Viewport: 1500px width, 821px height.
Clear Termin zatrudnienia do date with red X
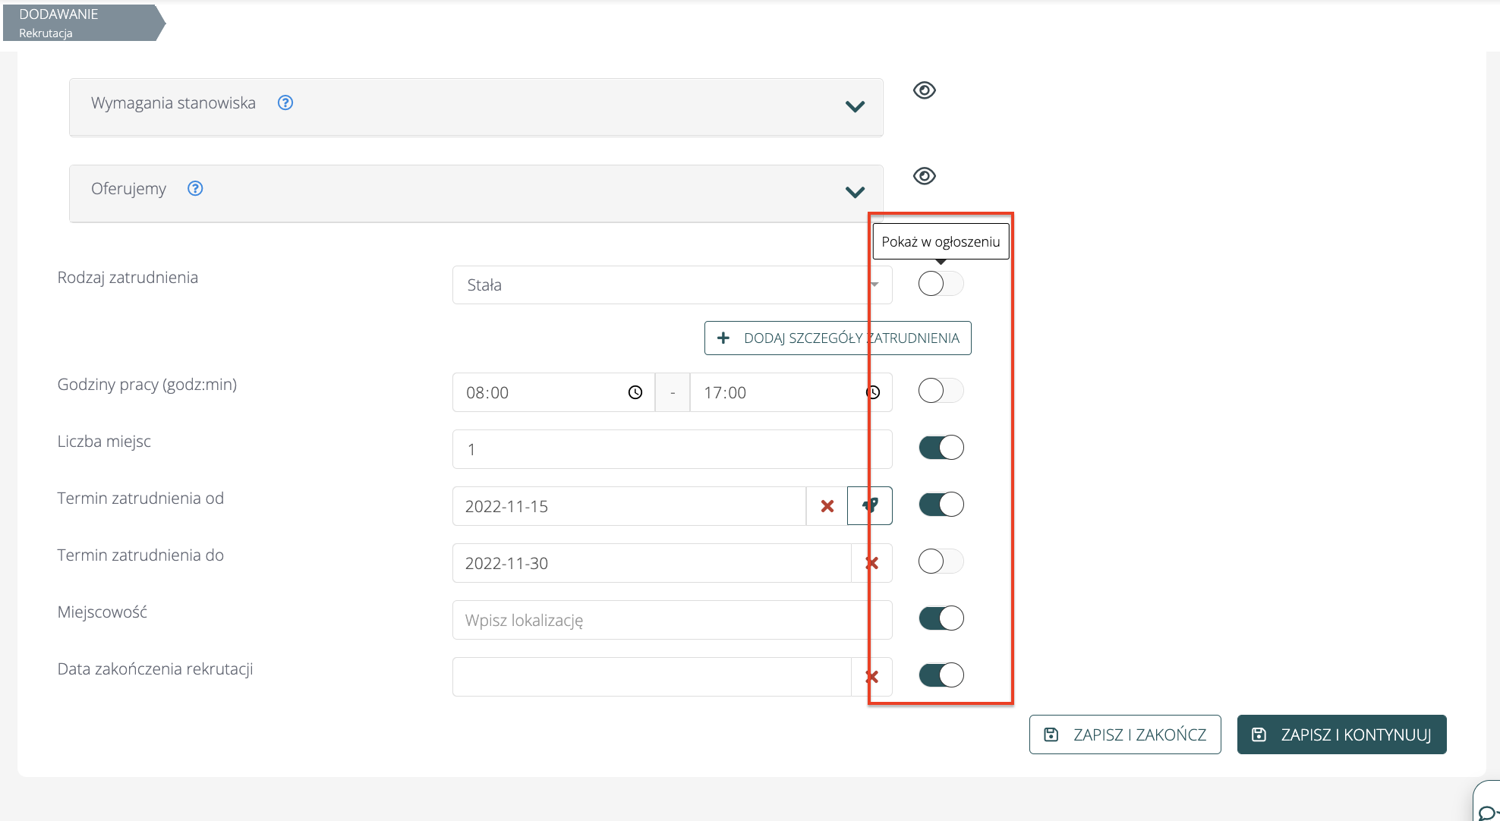point(871,563)
